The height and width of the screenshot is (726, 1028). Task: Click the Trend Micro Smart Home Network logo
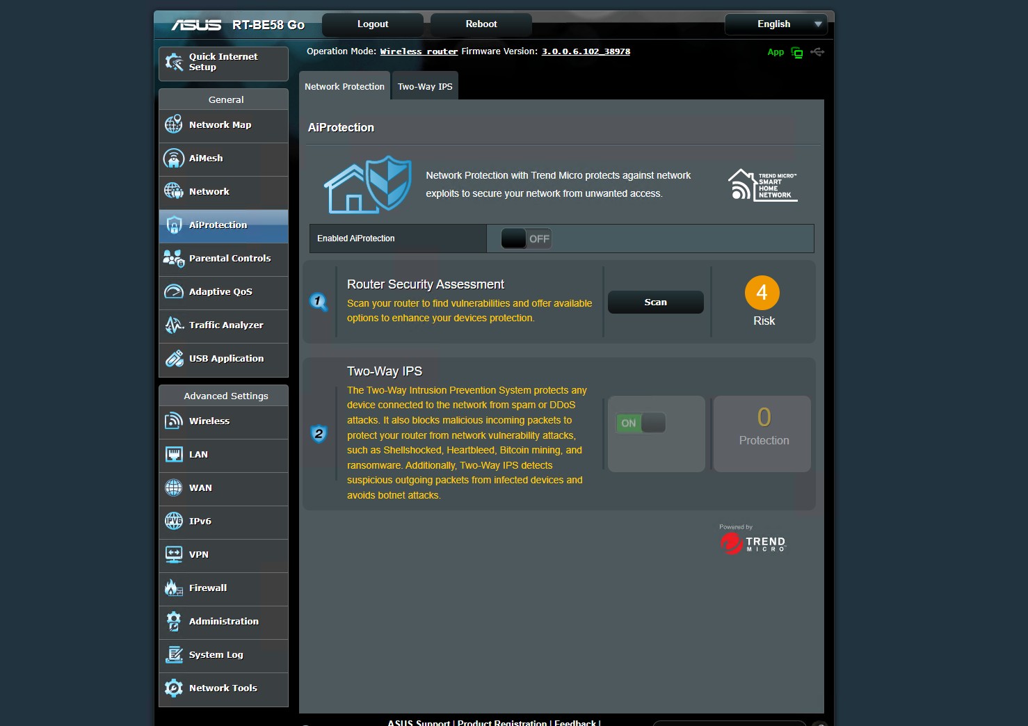point(762,185)
